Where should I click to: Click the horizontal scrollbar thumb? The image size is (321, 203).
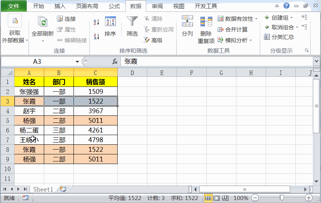(245, 189)
